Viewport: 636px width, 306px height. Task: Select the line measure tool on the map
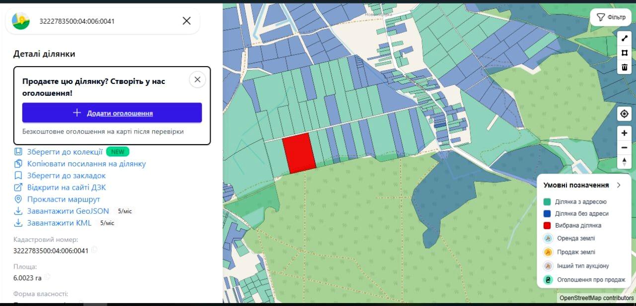tap(625, 38)
